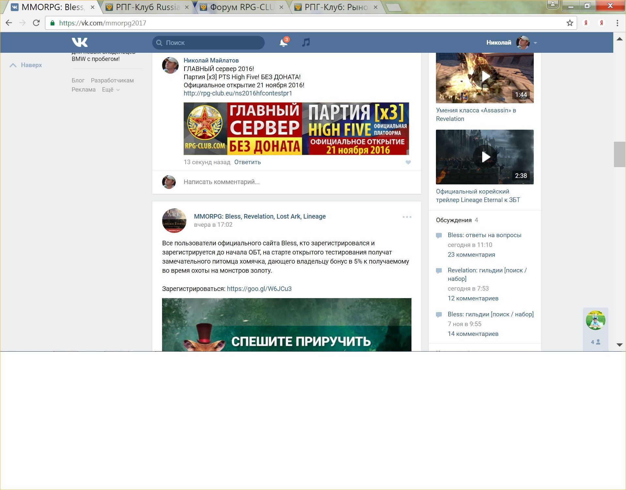Viewport: 626px width, 490px height.
Task: Click MMORPG group round avatar
Action: click(x=174, y=221)
